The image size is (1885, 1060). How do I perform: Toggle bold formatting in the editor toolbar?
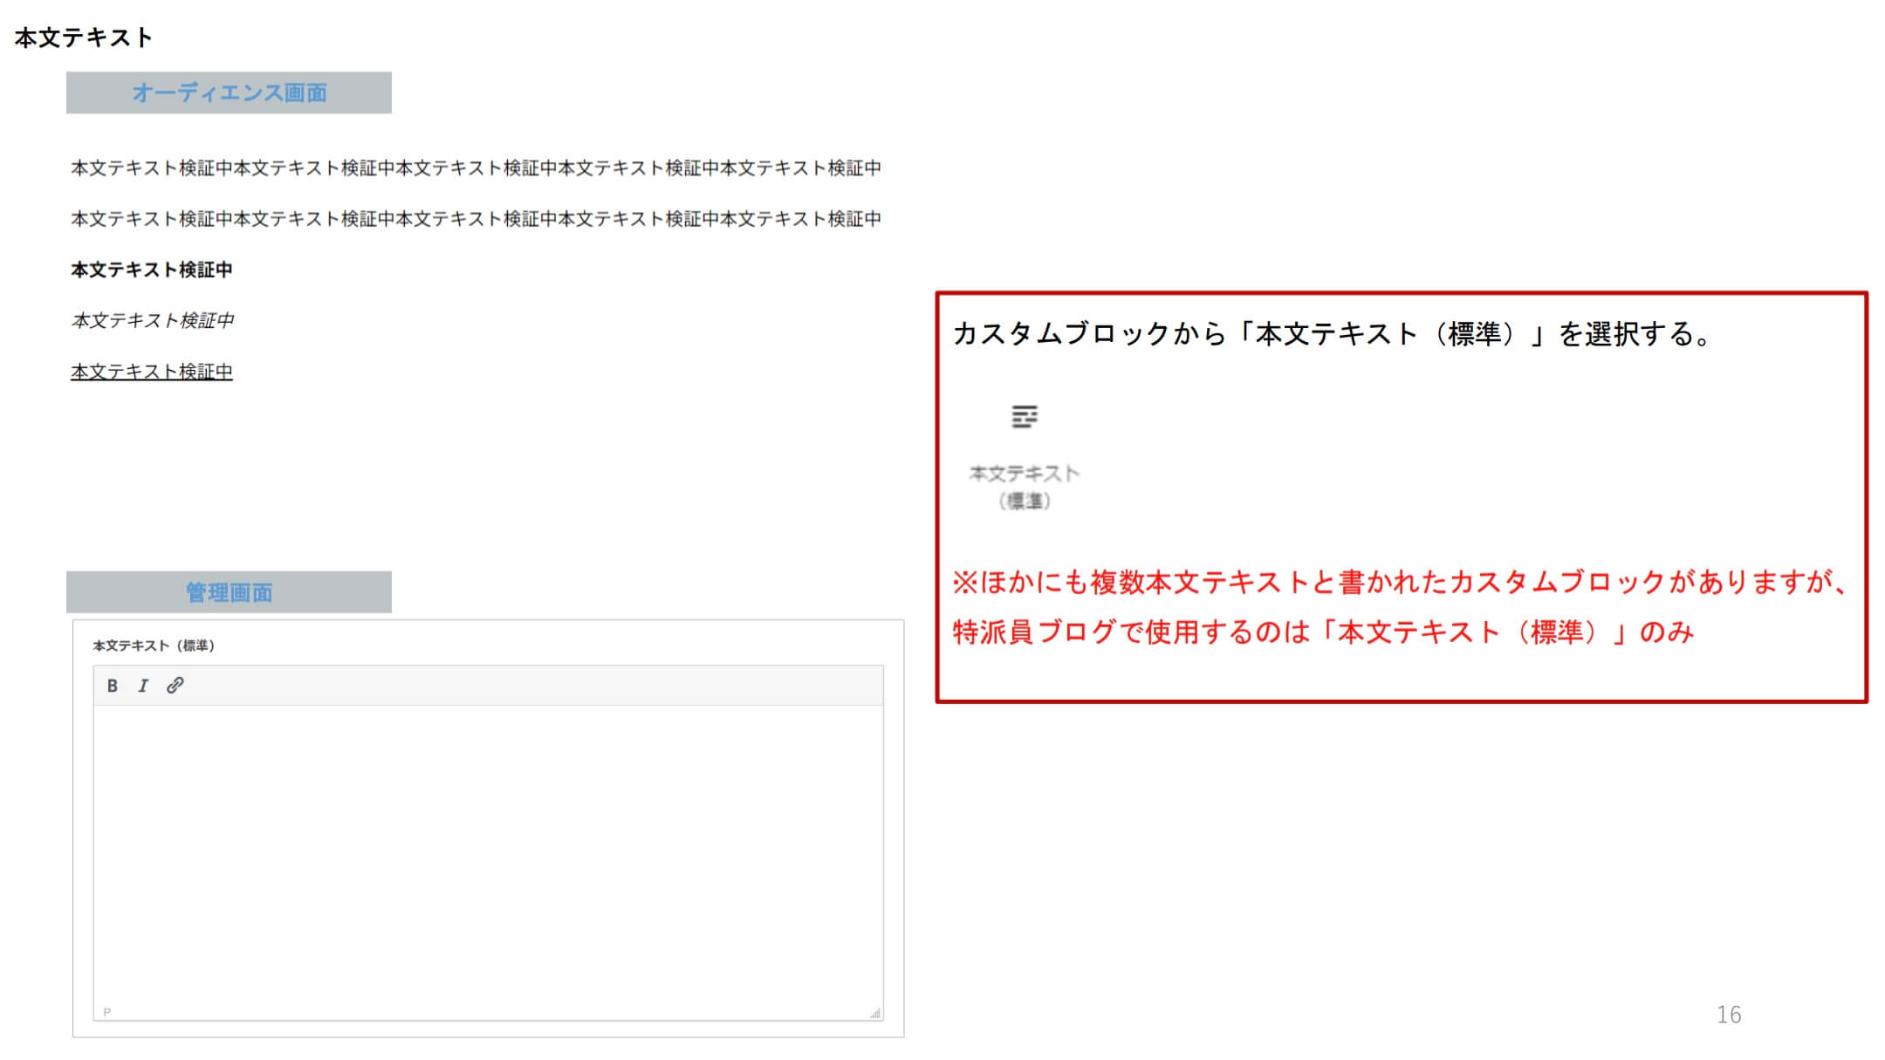point(112,686)
